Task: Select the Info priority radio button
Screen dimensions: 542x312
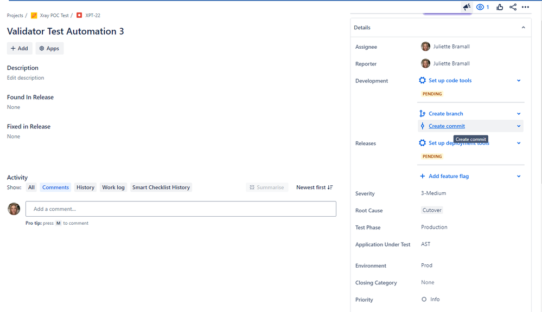Action: (423, 299)
